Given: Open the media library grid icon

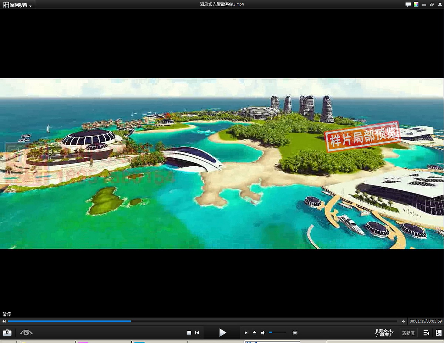Looking at the screenshot, I should click(x=438, y=333).
